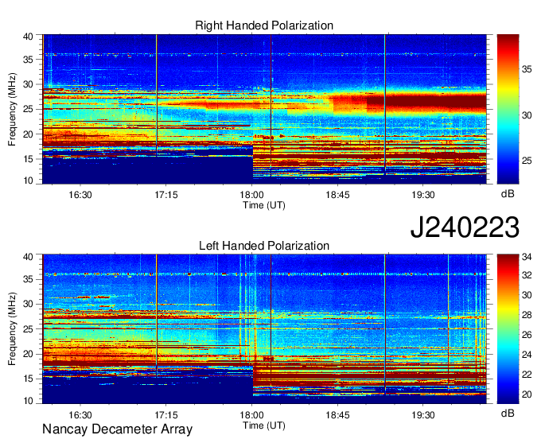Click the 17:15 tick of Left Handed plot

(x=166, y=415)
